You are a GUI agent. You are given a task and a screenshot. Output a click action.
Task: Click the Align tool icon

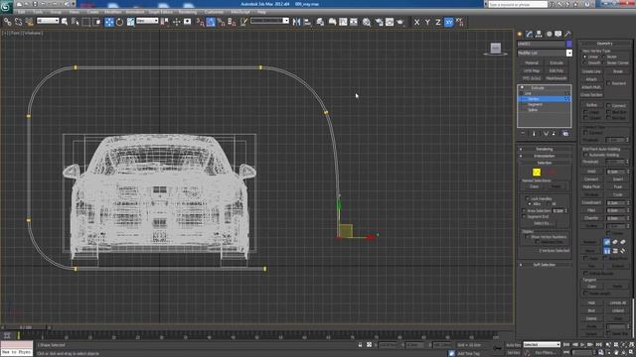[x=307, y=22]
